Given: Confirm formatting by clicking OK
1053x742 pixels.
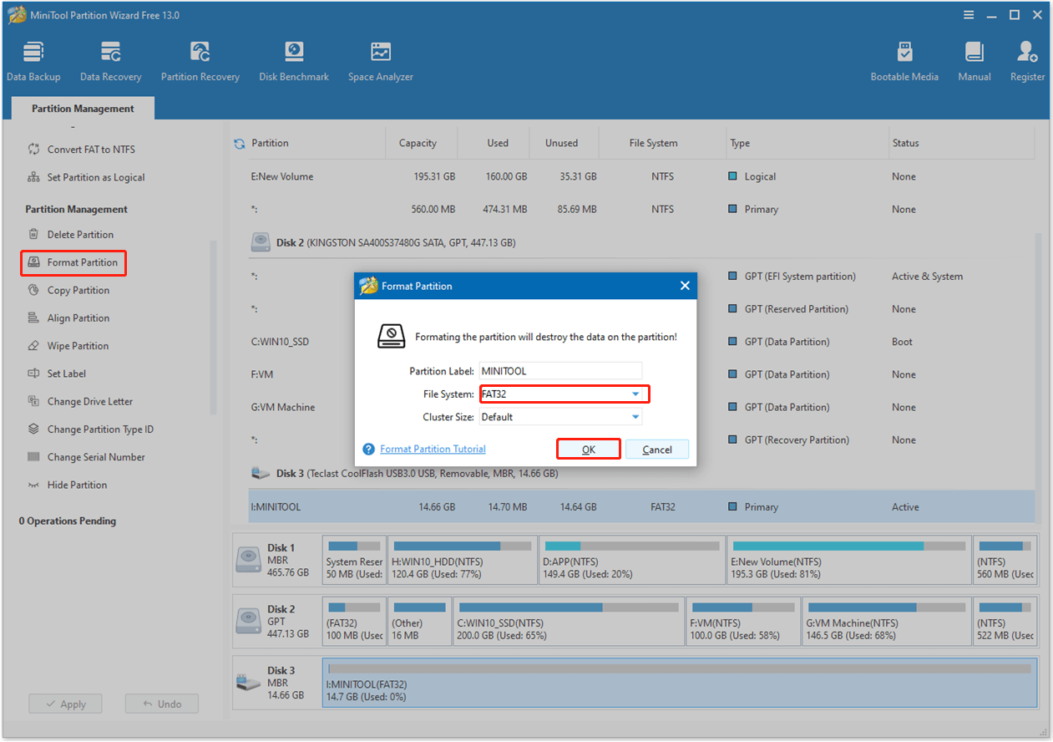Looking at the screenshot, I should pos(588,449).
